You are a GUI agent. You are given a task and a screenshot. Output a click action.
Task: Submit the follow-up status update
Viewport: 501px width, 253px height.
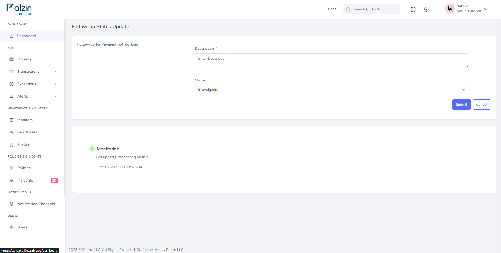(461, 104)
